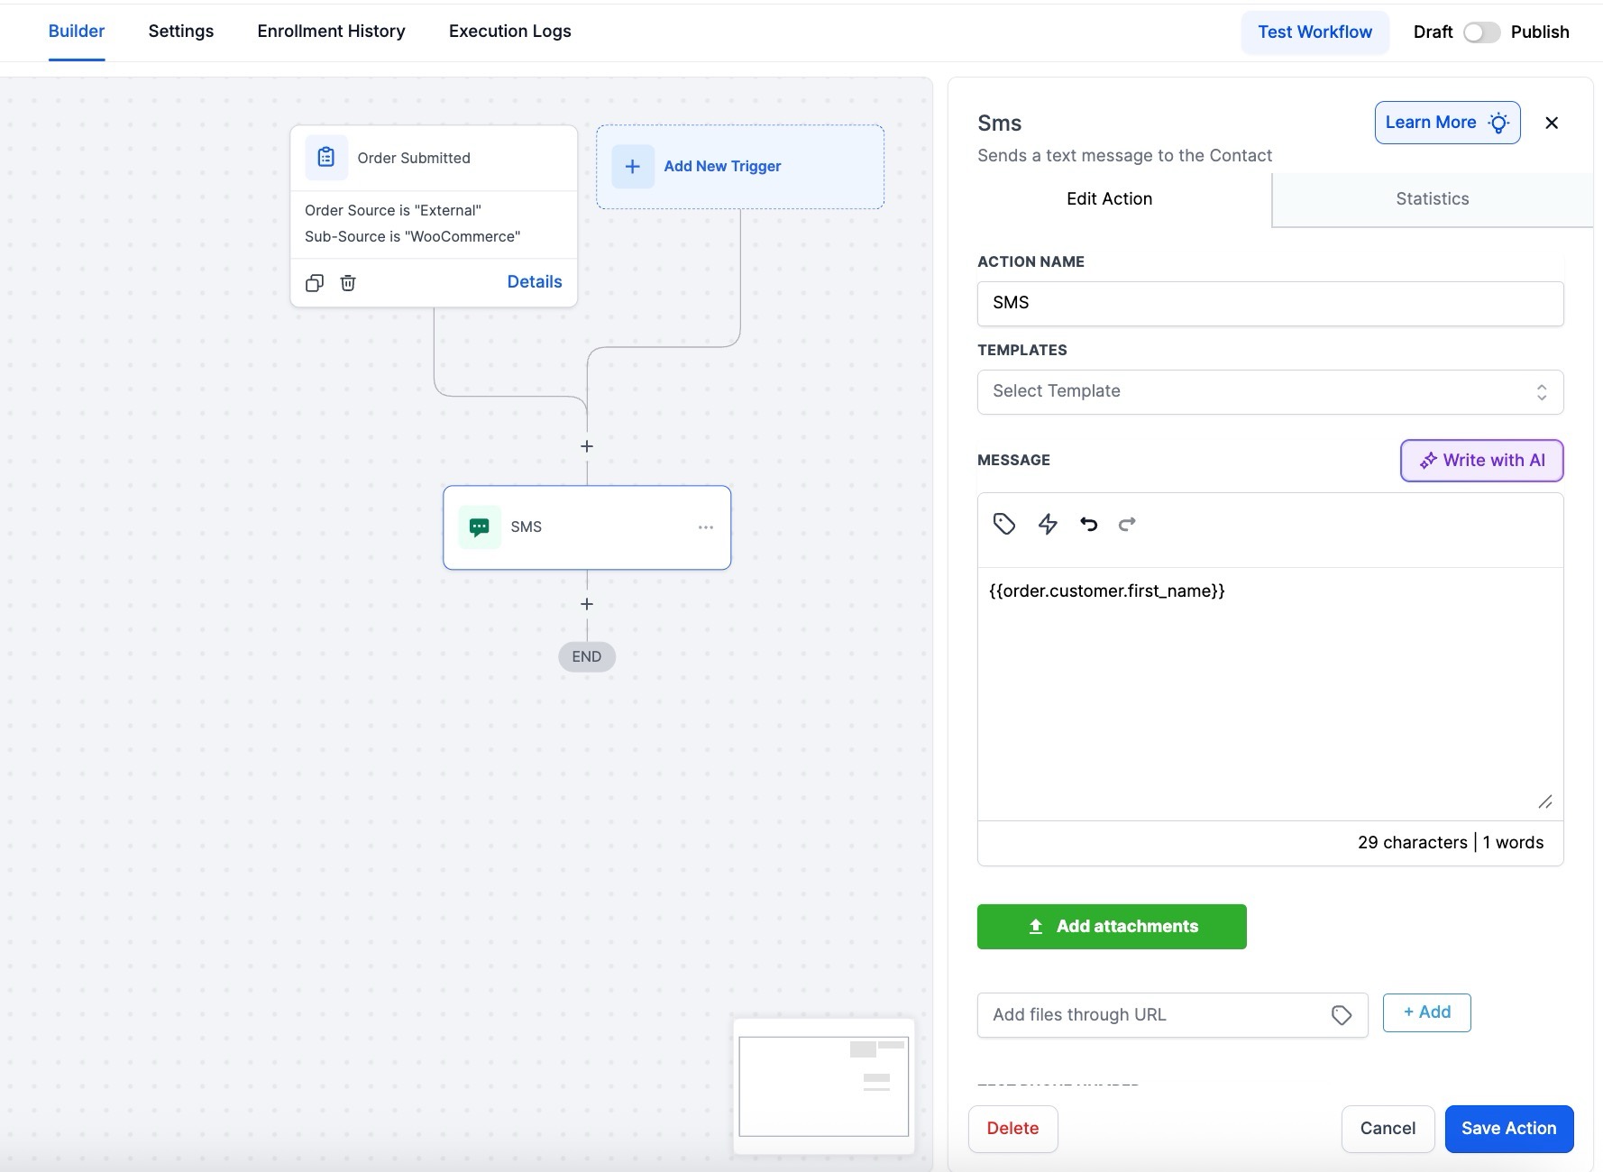The width and height of the screenshot is (1603, 1172).
Task: Click the green Add attachments button
Action: coord(1111,927)
